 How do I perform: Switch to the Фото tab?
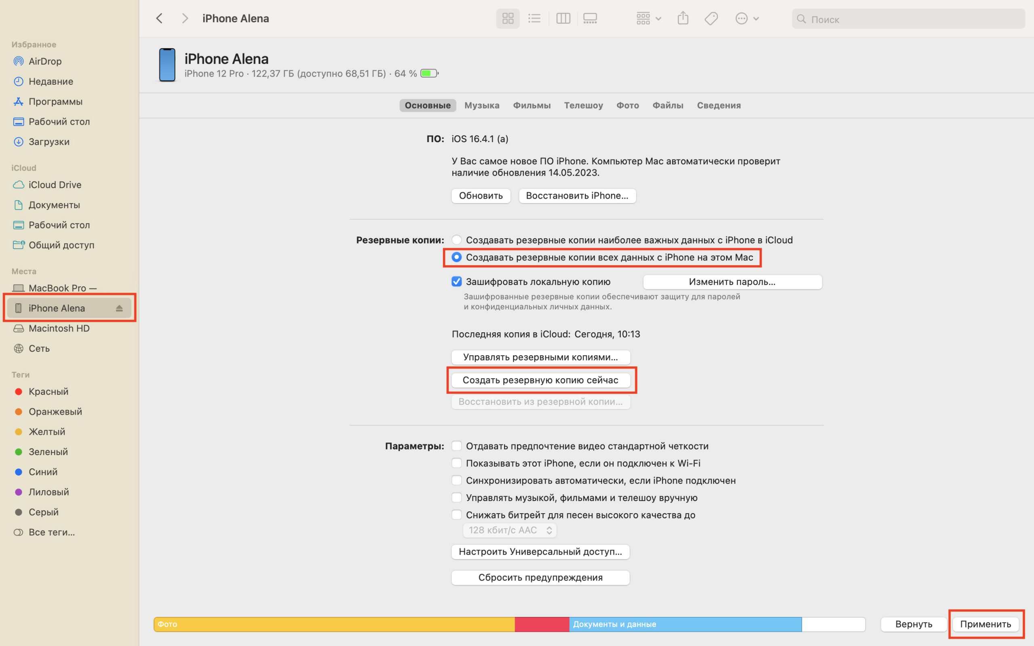pos(627,105)
